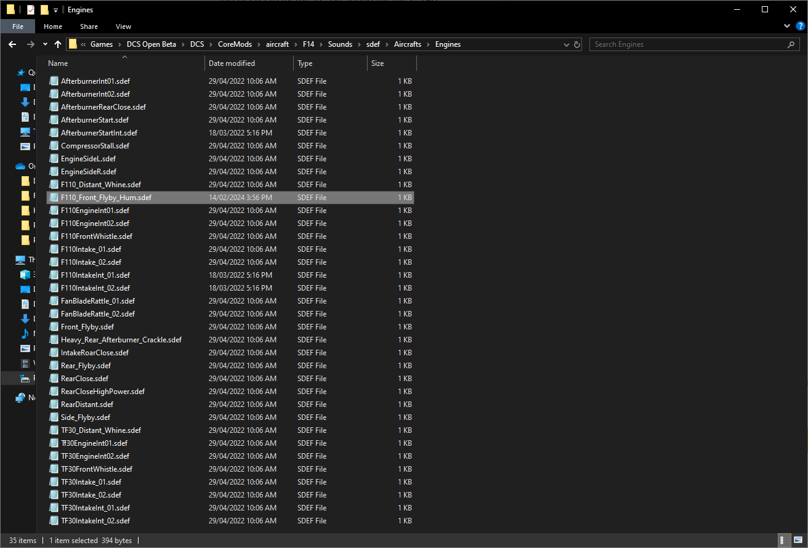Navigate to aircraft in the breadcrumb
This screenshot has width=808, height=548.
277,44
